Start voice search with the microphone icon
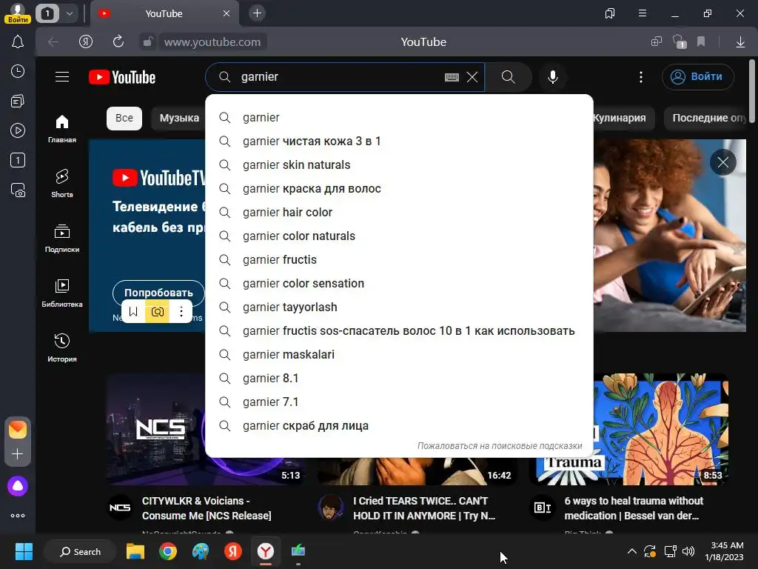This screenshot has width=758, height=569. tap(552, 77)
